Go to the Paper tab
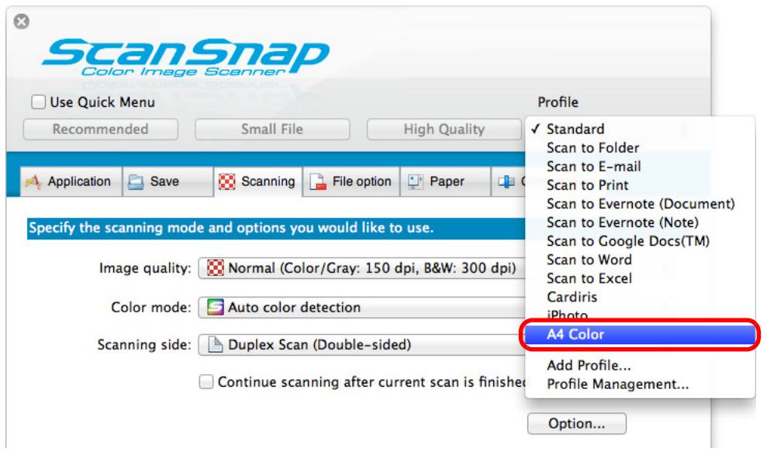 (445, 182)
